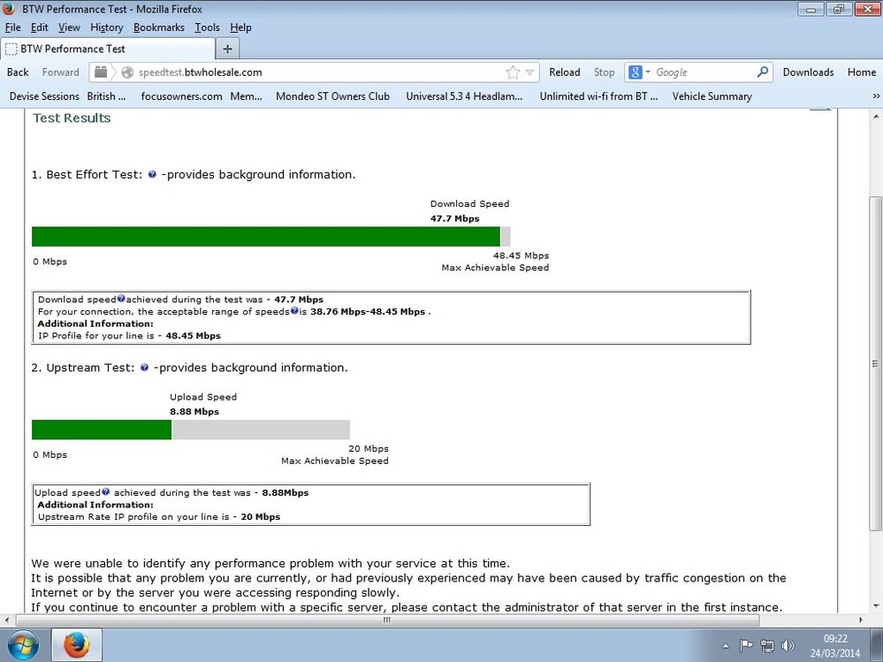Click help icon after 'Download speed' text
Screen dimensions: 883x662
click(x=121, y=299)
